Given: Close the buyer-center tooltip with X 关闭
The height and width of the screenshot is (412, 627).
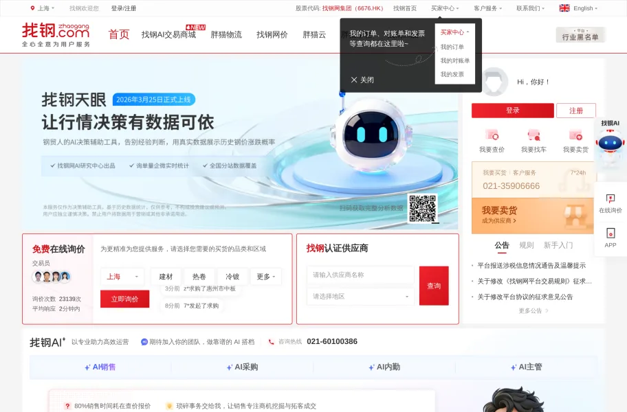Looking at the screenshot, I should click(362, 80).
